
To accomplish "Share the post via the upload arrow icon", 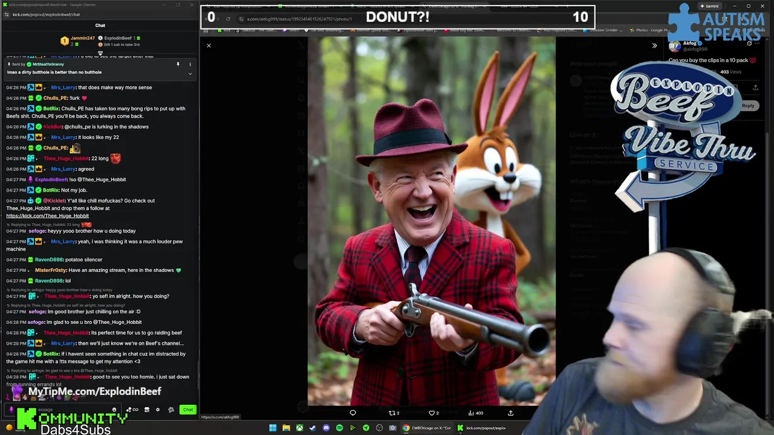I will (x=510, y=413).
